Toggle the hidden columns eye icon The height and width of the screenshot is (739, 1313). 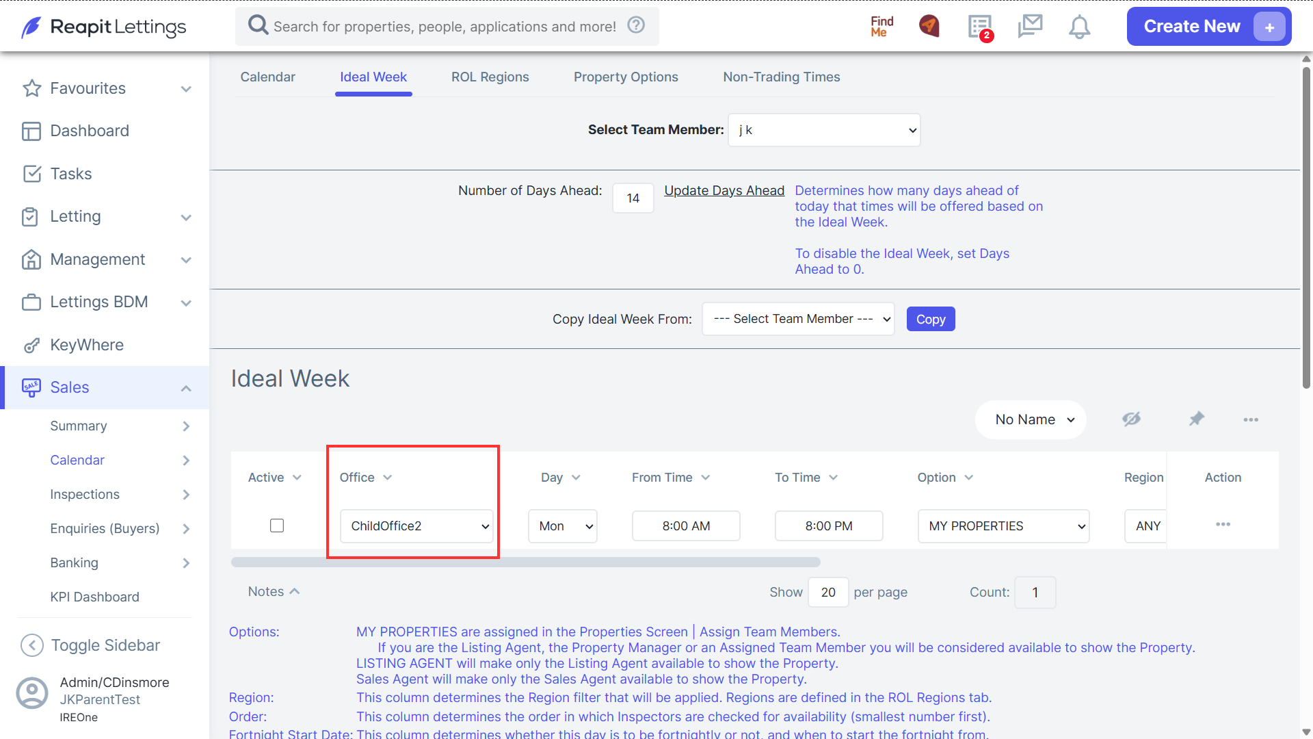click(x=1131, y=419)
